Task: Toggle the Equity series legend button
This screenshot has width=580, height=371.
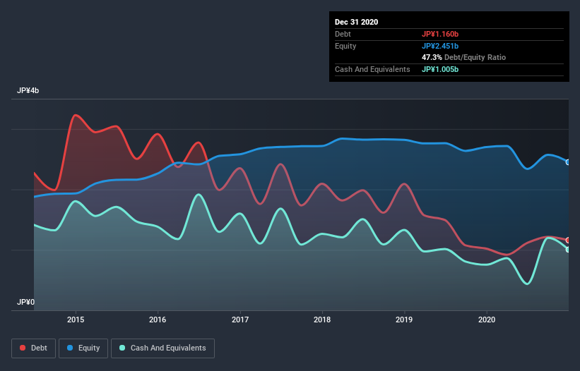Action: point(83,348)
